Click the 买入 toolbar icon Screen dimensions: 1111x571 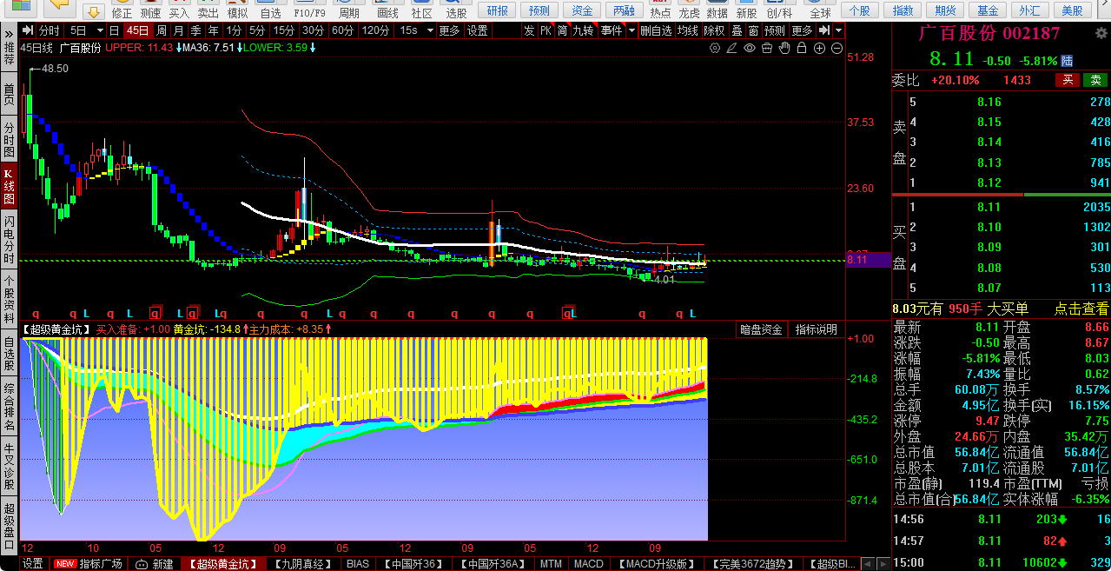tap(179, 13)
